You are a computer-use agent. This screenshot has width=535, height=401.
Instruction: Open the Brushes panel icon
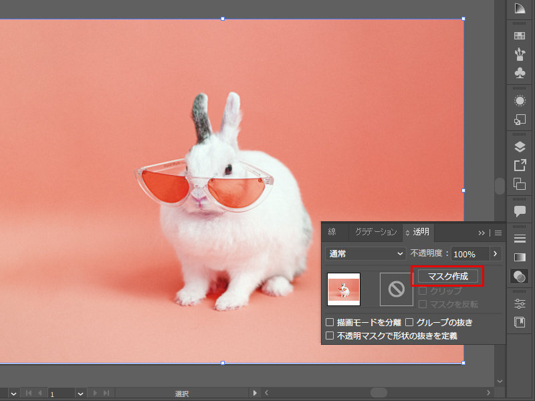pos(519,55)
